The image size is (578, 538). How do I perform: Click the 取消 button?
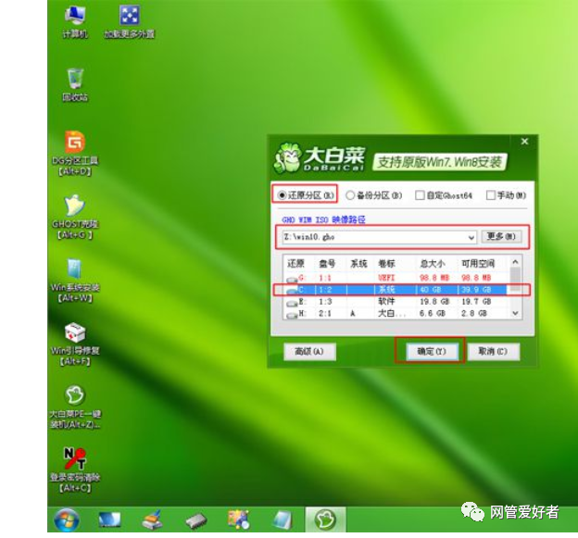coord(493,352)
